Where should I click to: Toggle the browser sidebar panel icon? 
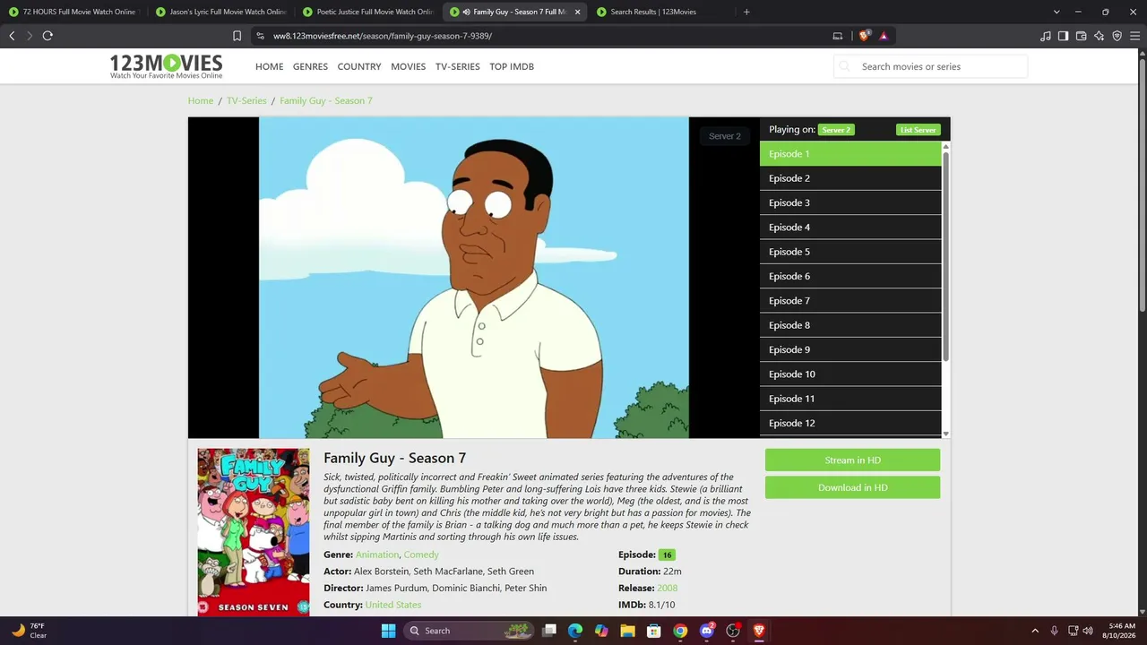click(x=1063, y=36)
